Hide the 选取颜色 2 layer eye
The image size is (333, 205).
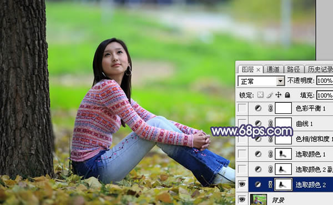point(242,184)
